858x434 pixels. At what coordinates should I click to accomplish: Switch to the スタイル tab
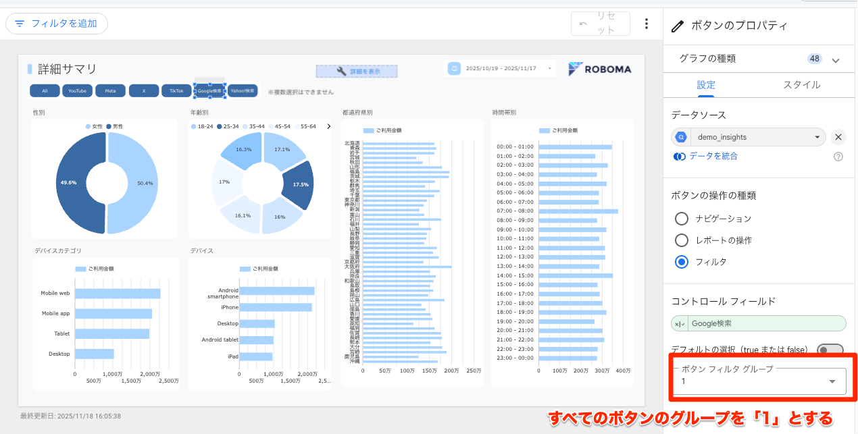[801, 85]
